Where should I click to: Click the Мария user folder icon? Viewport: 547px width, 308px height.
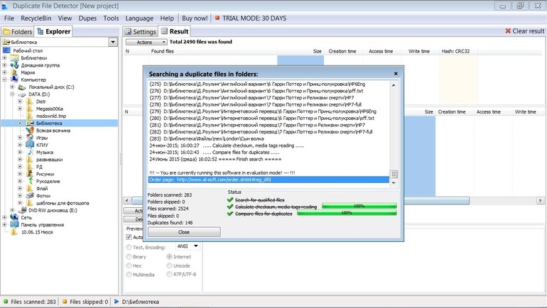click(14, 72)
